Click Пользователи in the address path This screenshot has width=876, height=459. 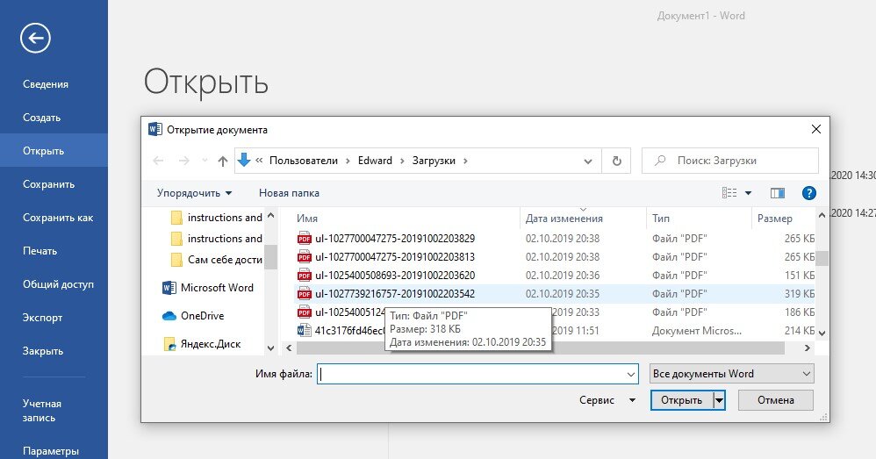304,161
